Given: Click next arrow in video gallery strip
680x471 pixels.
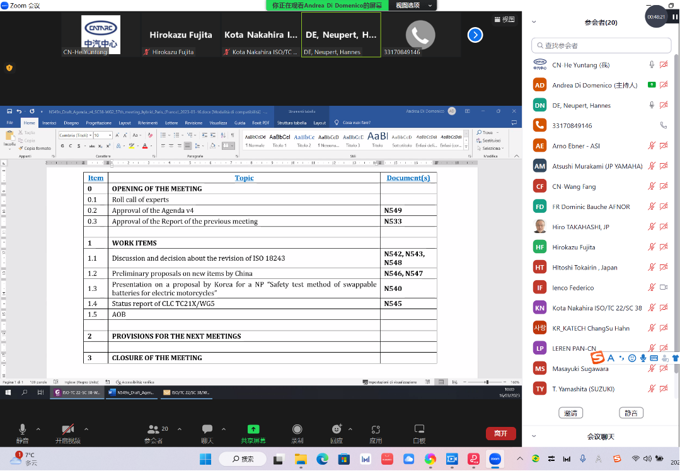Looking at the screenshot, I should click(475, 35).
